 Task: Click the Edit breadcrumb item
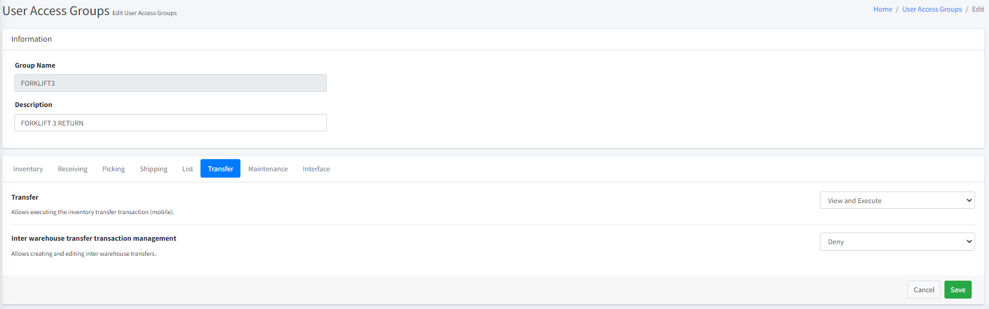978,9
